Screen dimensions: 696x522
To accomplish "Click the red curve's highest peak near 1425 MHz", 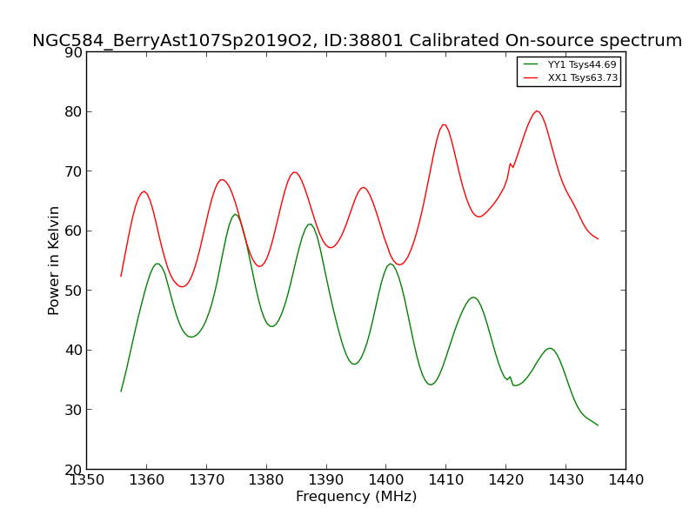I will point(537,111).
